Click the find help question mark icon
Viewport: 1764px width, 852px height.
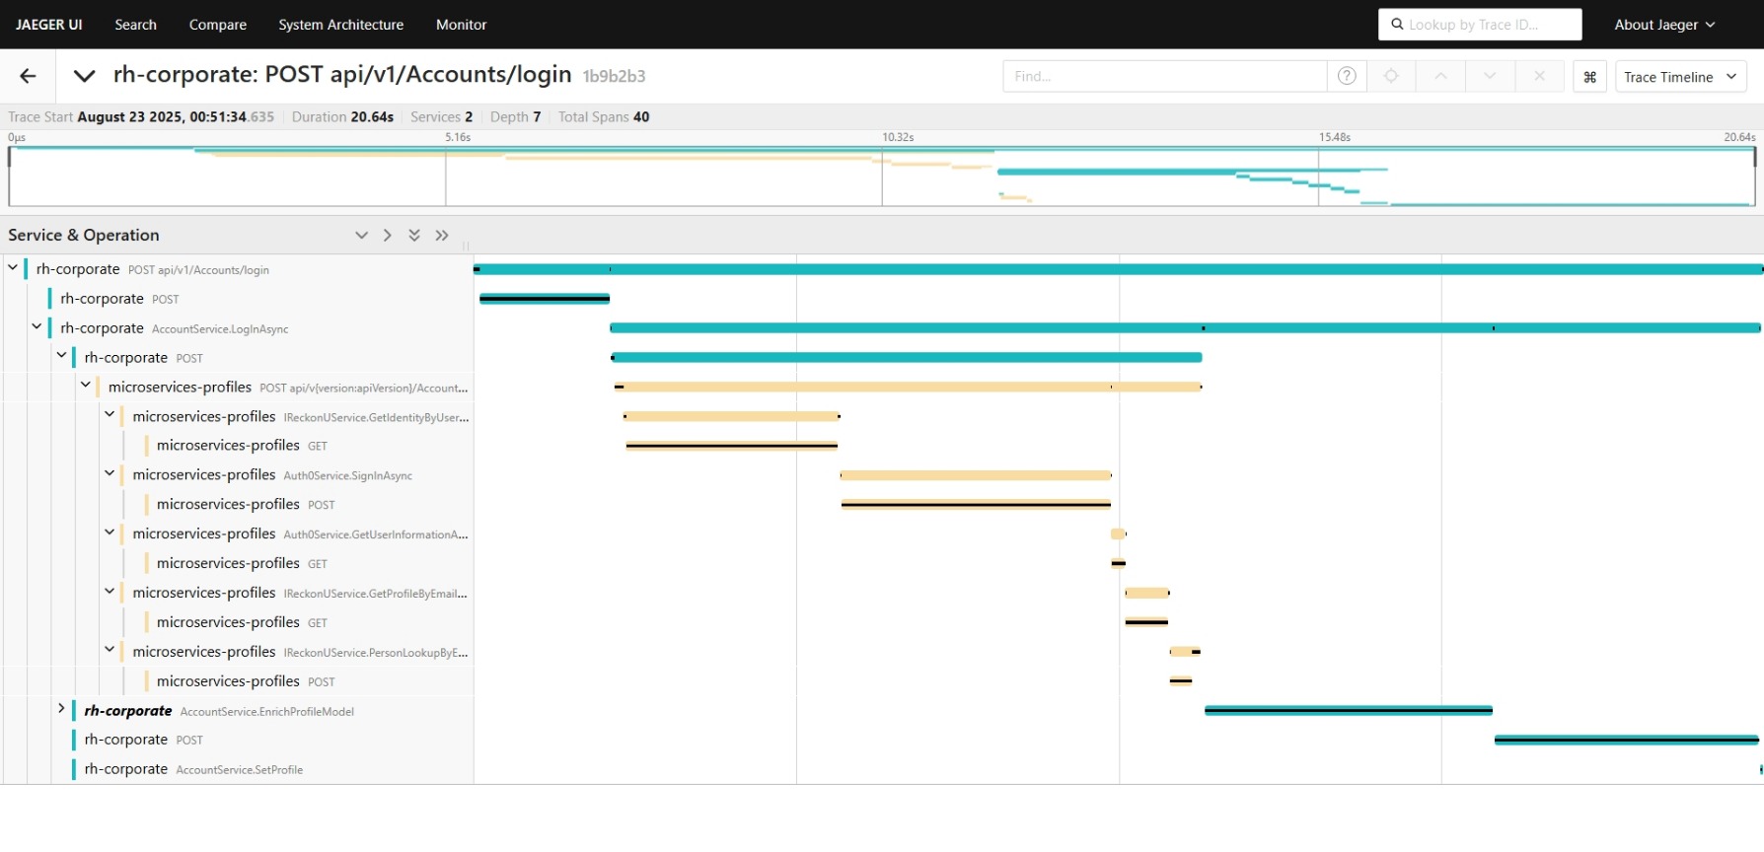(1346, 76)
